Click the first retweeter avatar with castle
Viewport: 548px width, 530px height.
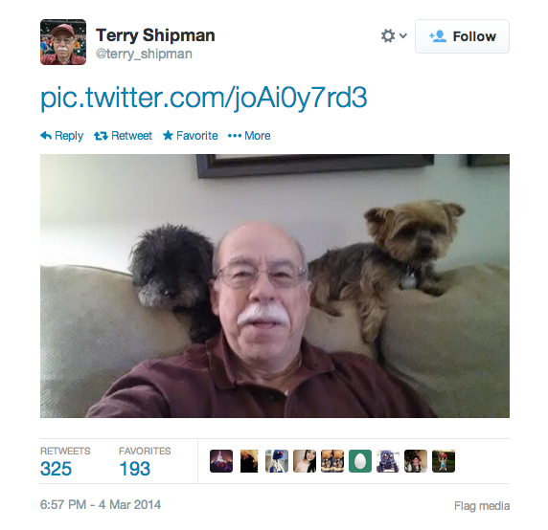point(221,461)
